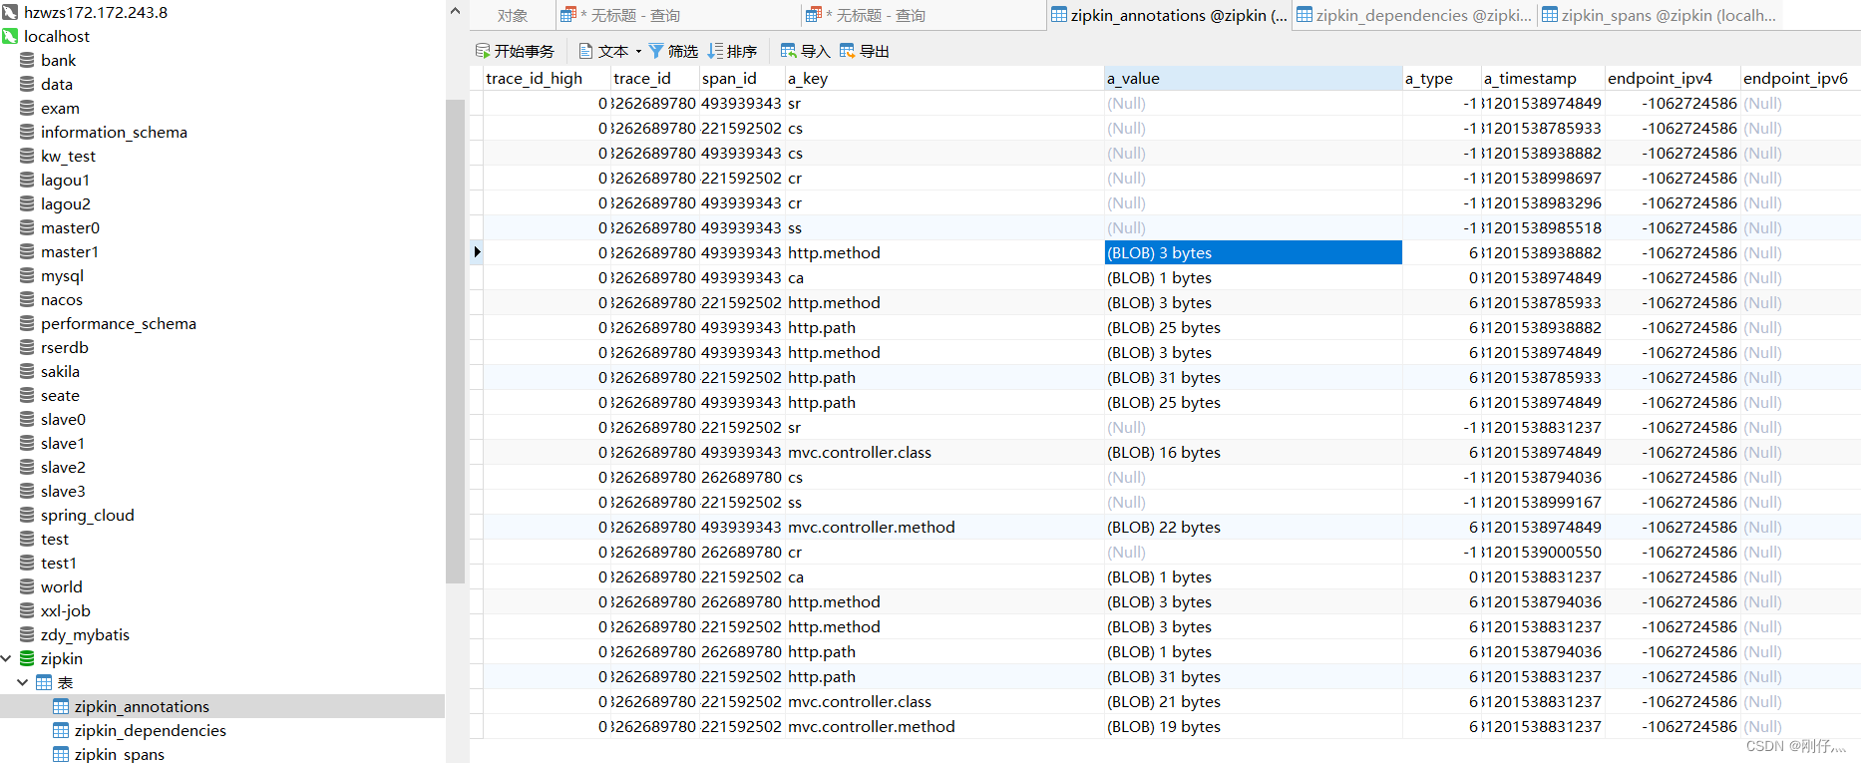Select the zipkin_annotations @zipkin tab

1169,15
